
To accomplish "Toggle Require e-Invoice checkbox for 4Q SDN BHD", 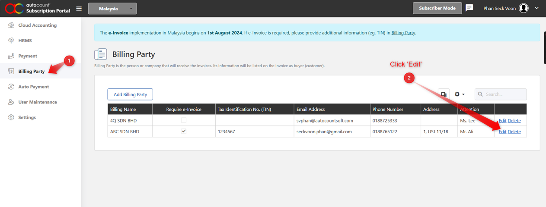I will click(x=184, y=120).
